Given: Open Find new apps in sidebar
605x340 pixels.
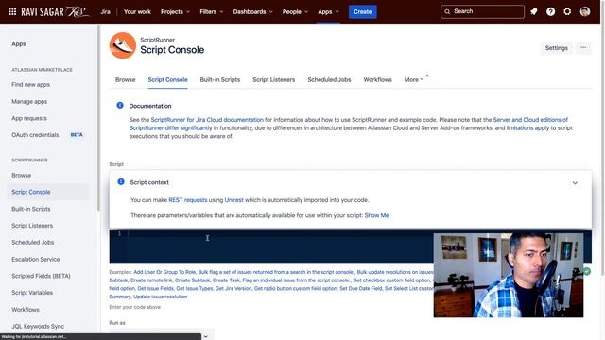Looking at the screenshot, I should (x=30, y=84).
